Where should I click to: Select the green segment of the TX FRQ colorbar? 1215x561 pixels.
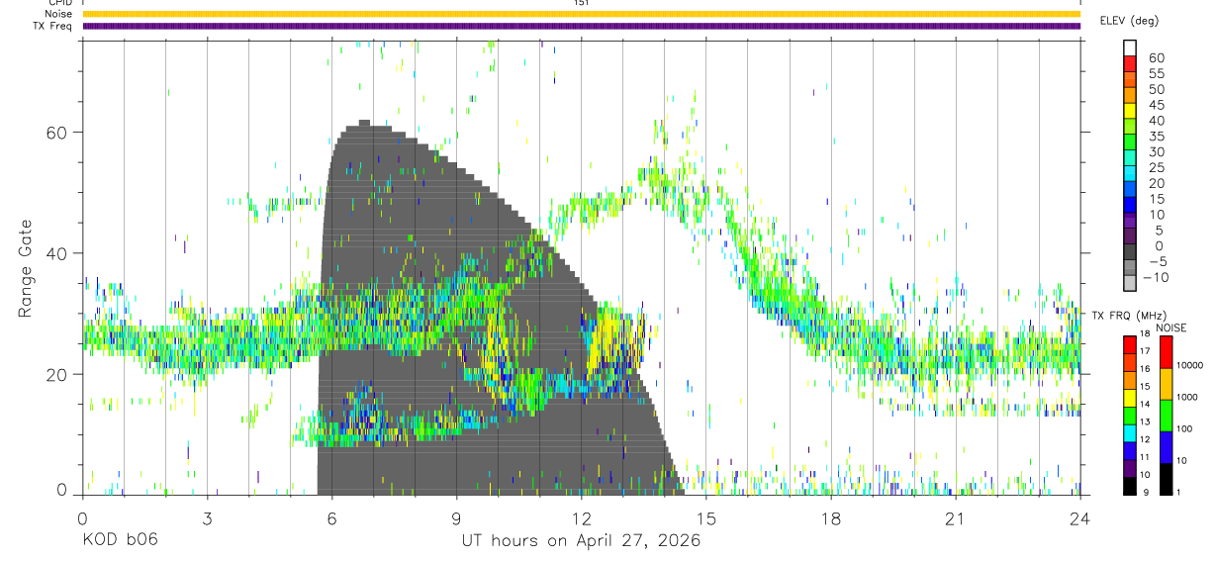[1130, 416]
